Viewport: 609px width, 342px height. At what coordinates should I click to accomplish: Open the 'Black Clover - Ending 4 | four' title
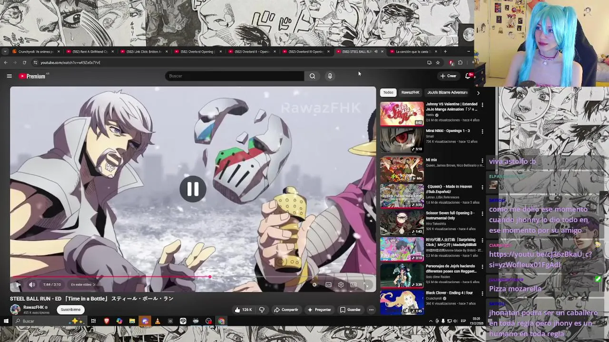[x=449, y=293]
